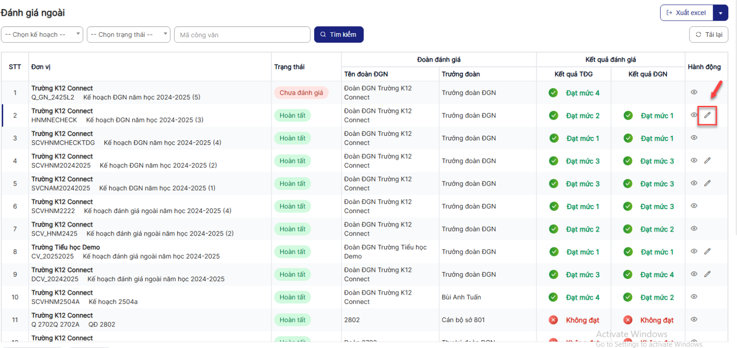Click the edit pencil icon in row 4
This screenshot has height=348, width=737.
click(707, 161)
